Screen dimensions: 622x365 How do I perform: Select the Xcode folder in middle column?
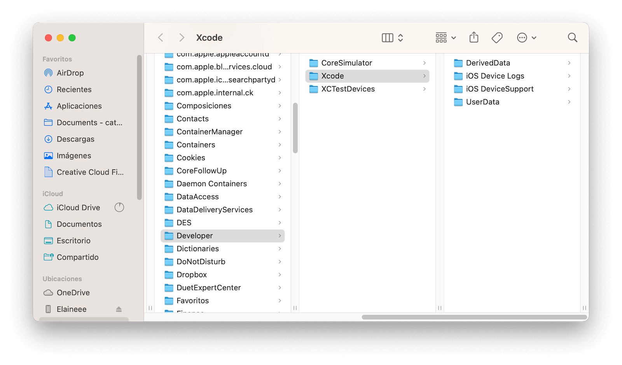(367, 76)
